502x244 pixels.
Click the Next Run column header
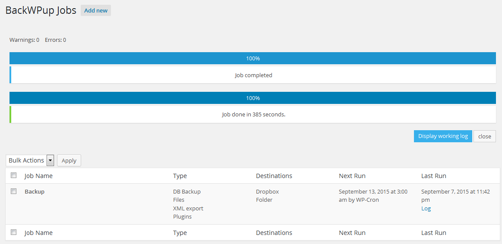click(352, 176)
